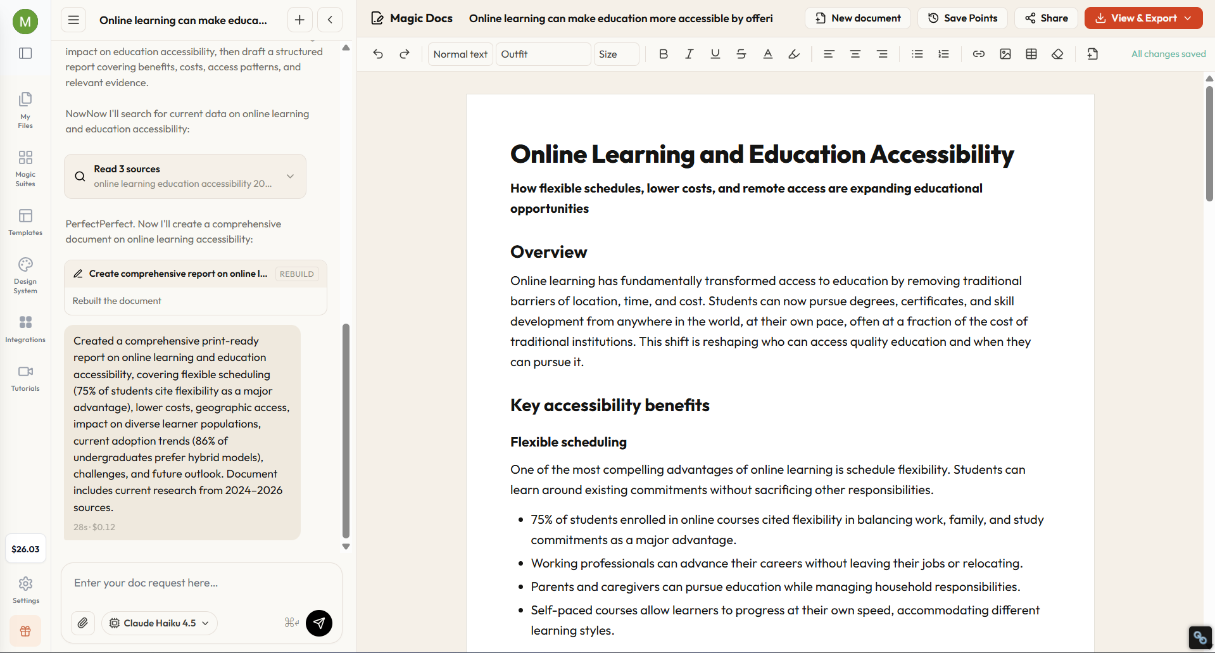Send the request with send button

click(x=319, y=623)
